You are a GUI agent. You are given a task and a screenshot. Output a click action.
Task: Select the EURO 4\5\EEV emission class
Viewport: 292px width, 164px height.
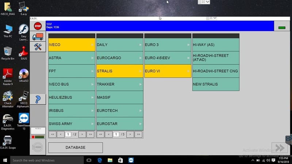point(168,58)
